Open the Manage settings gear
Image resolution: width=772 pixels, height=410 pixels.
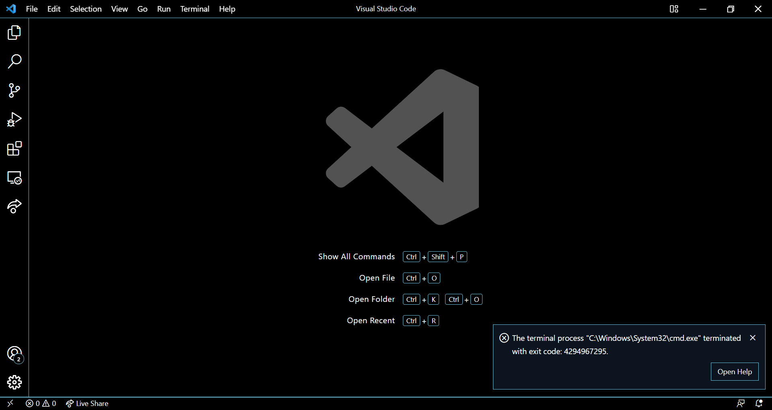click(x=14, y=382)
